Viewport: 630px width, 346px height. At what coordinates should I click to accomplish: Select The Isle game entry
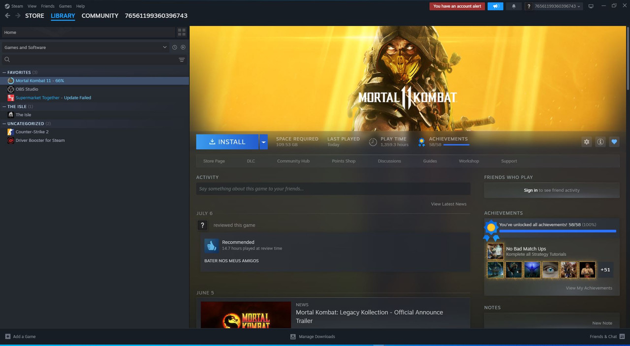(x=94, y=115)
